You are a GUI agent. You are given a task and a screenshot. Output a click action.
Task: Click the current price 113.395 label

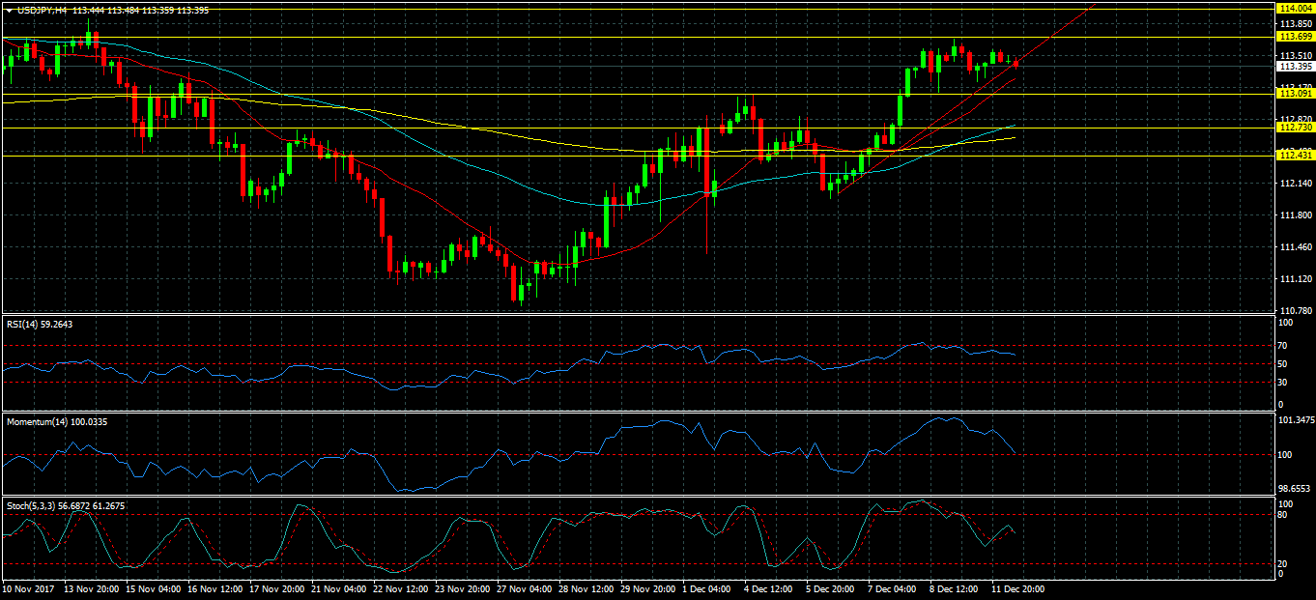1295,67
